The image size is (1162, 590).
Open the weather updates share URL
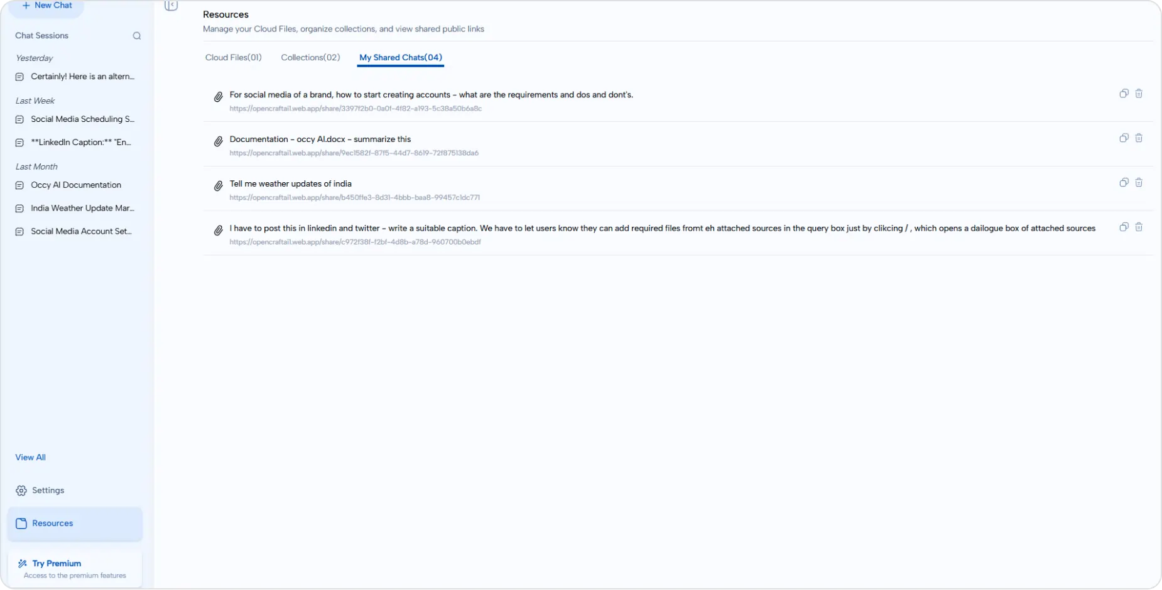[x=355, y=197]
